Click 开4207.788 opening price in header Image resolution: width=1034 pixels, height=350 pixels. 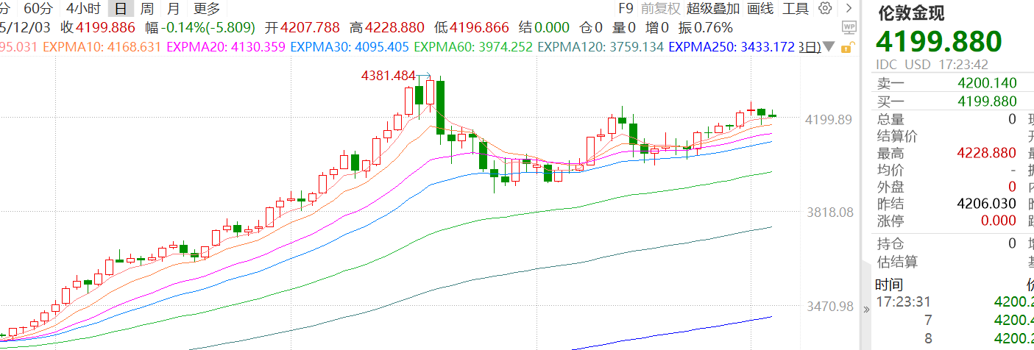tap(302, 28)
